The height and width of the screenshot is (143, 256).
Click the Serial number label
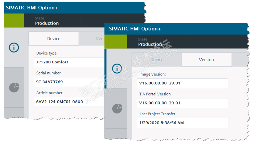tap(48, 73)
